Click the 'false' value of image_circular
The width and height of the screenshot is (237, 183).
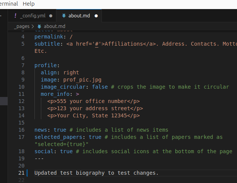coord(99,87)
